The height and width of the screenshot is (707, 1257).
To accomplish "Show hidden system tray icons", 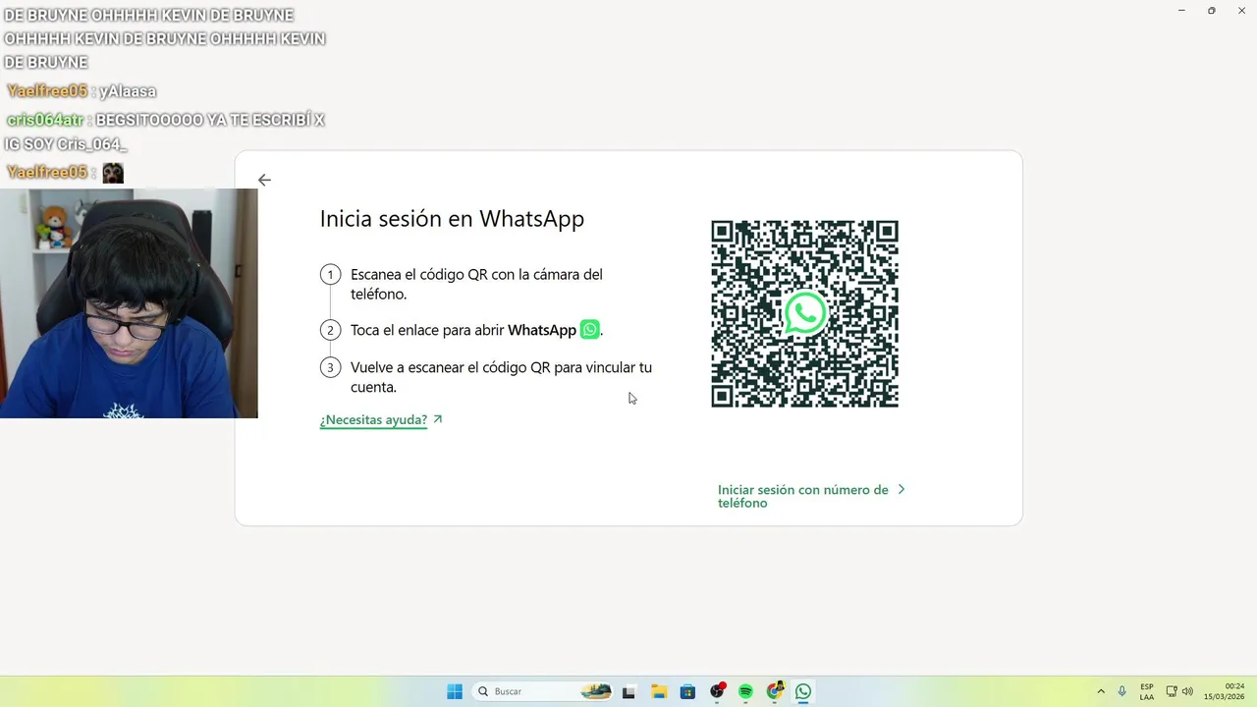I will (x=1100, y=691).
